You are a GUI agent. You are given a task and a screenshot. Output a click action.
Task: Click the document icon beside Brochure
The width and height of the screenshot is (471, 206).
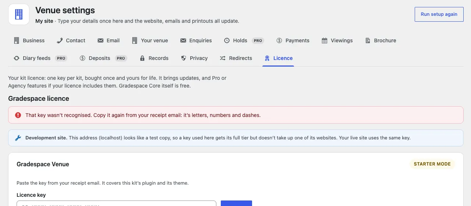368,40
